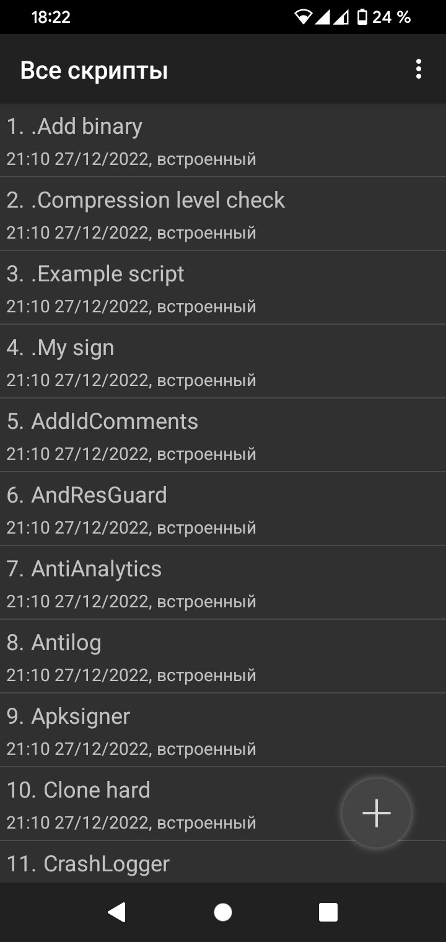The image size is (446, 942).
Task: Tap the Android back navigation icon
Action: (x=116, y=912)
